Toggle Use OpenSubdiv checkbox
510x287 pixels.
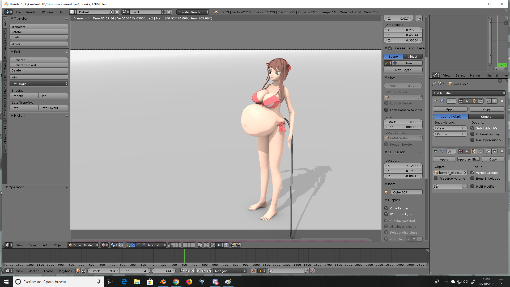472,140
